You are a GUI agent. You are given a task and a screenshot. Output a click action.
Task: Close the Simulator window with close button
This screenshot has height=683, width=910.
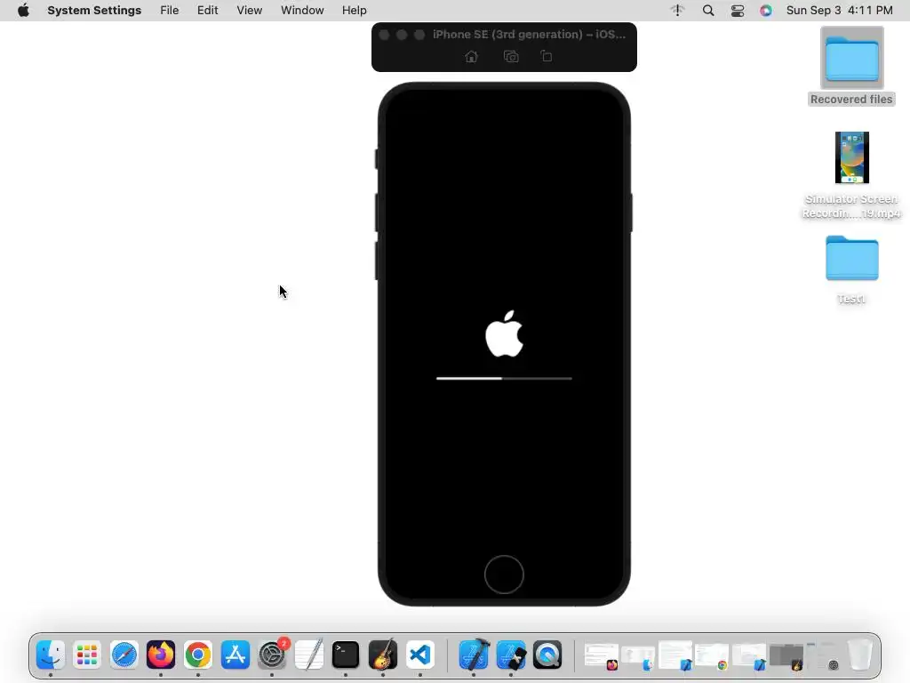384,35
